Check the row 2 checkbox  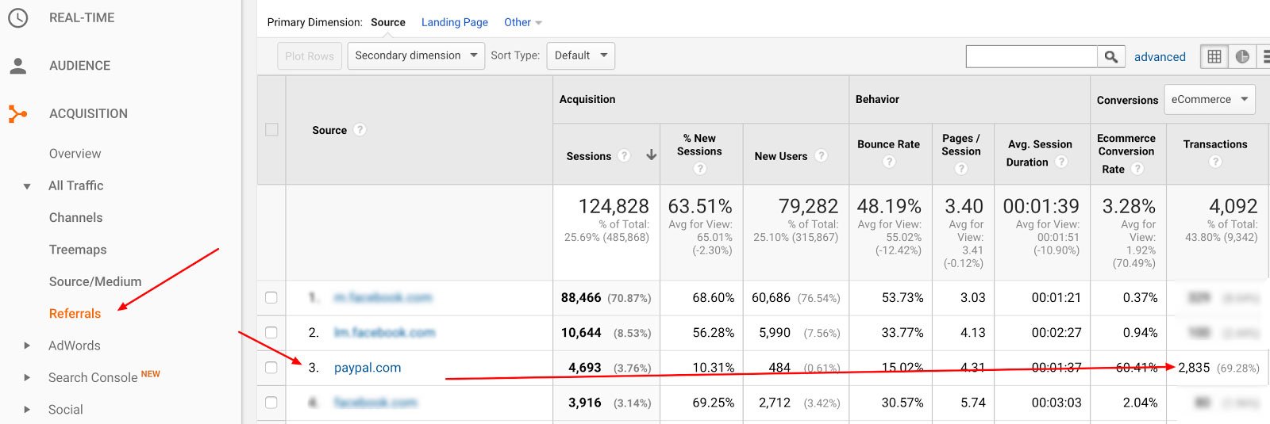[x=271, y=332]
